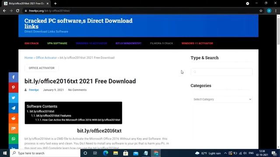
Task: Share on Reddit sidebar icon
Action: coord(14,118)
